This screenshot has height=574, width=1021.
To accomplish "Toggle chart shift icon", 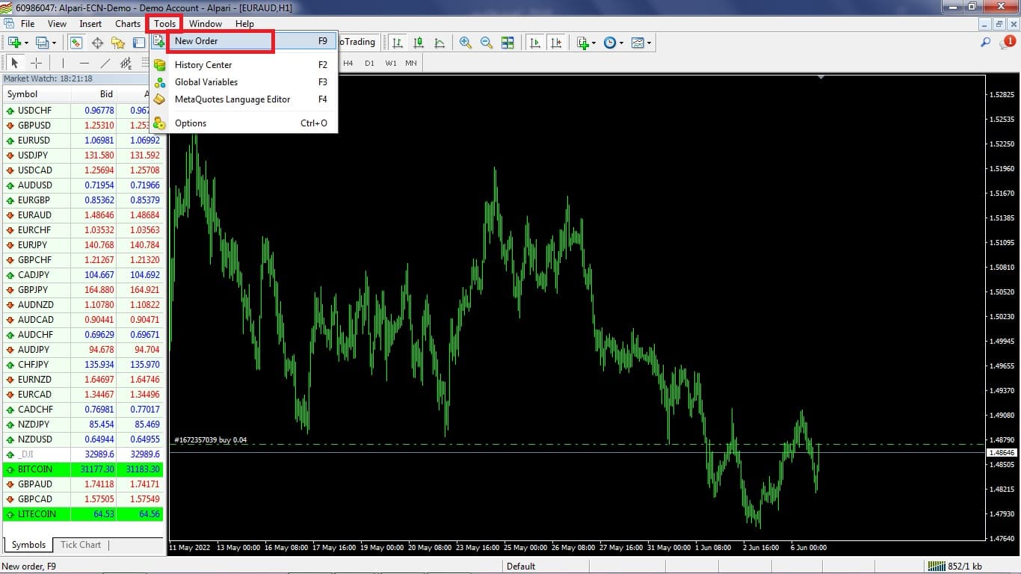I will coord(556,43).
